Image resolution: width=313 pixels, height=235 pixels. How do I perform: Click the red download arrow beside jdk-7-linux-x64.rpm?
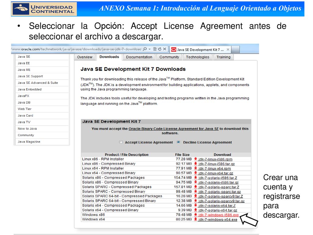196,168
